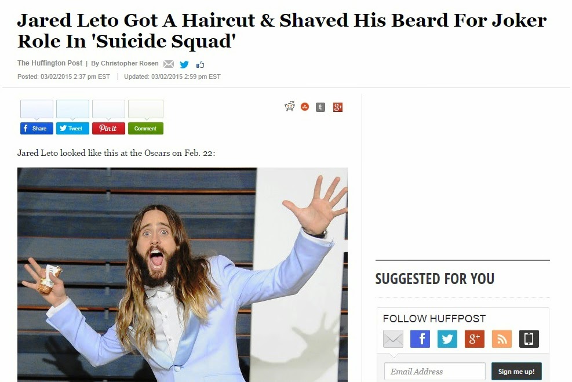Follow HuffPost via Twitter icon

point(447,339)
